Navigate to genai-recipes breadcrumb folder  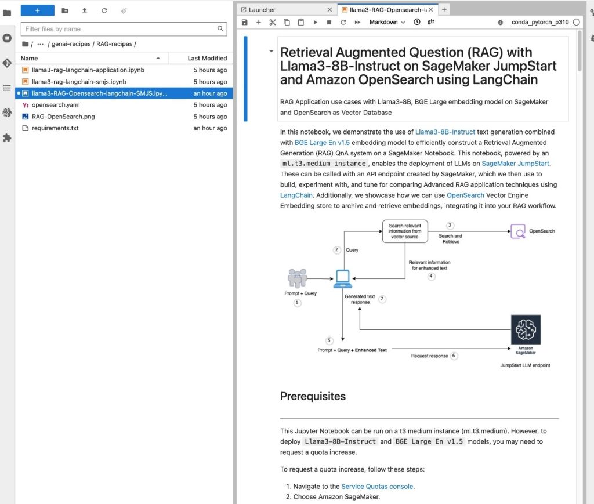[71, 44]
